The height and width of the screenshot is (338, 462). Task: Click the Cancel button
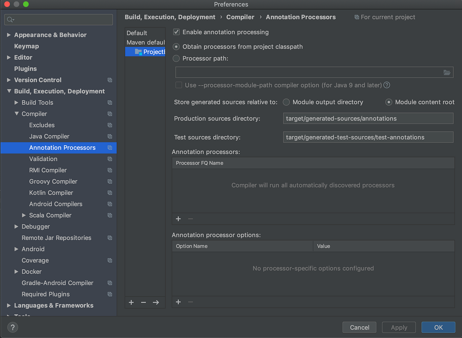point(359,327)
